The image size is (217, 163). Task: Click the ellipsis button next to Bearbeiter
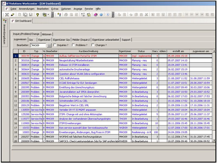click(x=49, y=45)
